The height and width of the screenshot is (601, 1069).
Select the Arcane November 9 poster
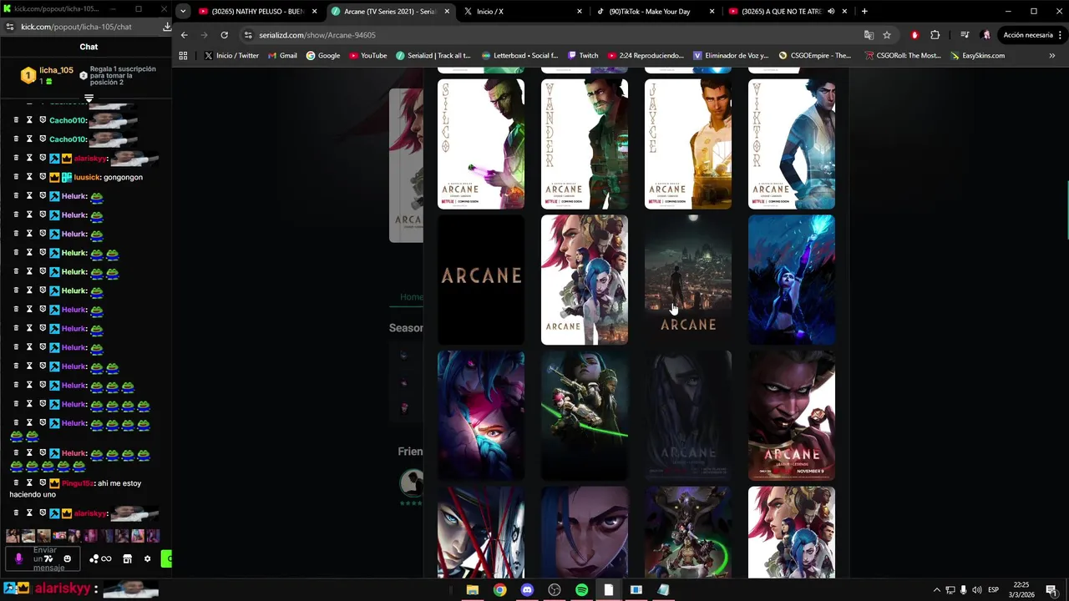coord(792,416)
